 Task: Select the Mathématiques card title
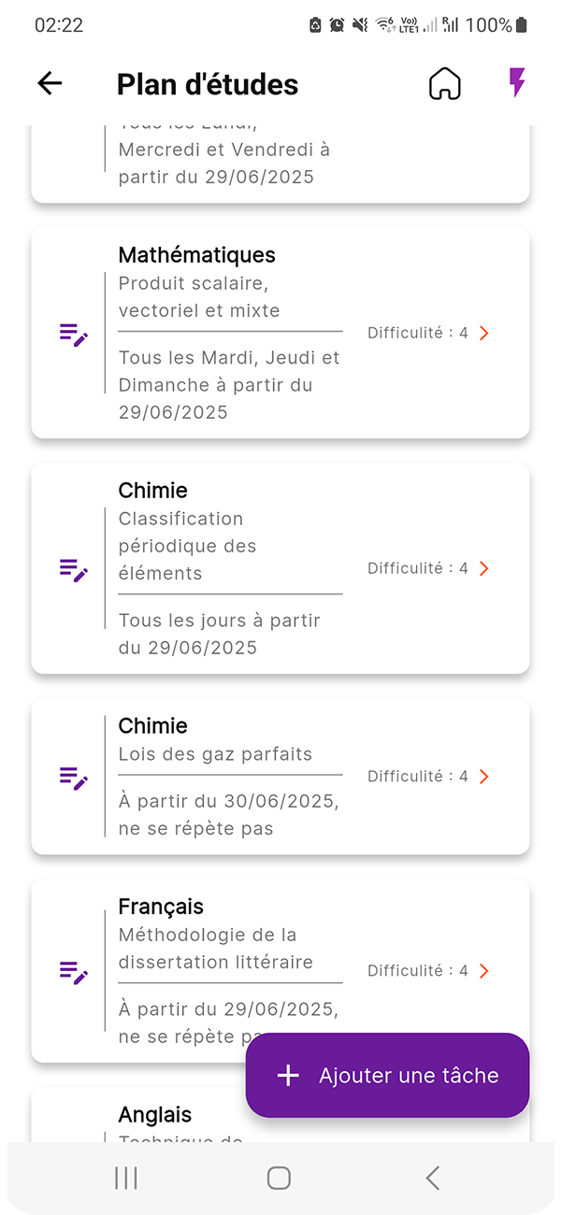[196, 255]
